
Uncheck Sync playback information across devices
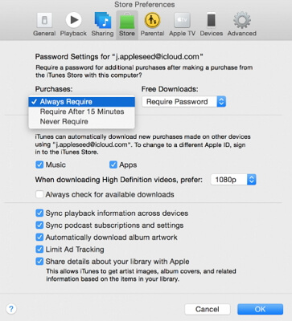point(39,213)
